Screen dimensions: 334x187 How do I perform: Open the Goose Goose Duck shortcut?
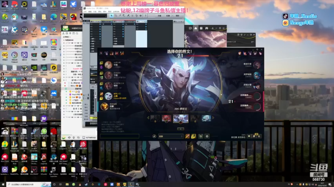click(x=73, y=145)
